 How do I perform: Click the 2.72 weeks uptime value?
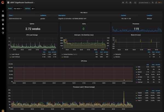33,29
